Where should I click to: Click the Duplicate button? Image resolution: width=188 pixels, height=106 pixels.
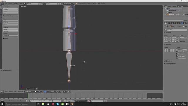(11, 23)
